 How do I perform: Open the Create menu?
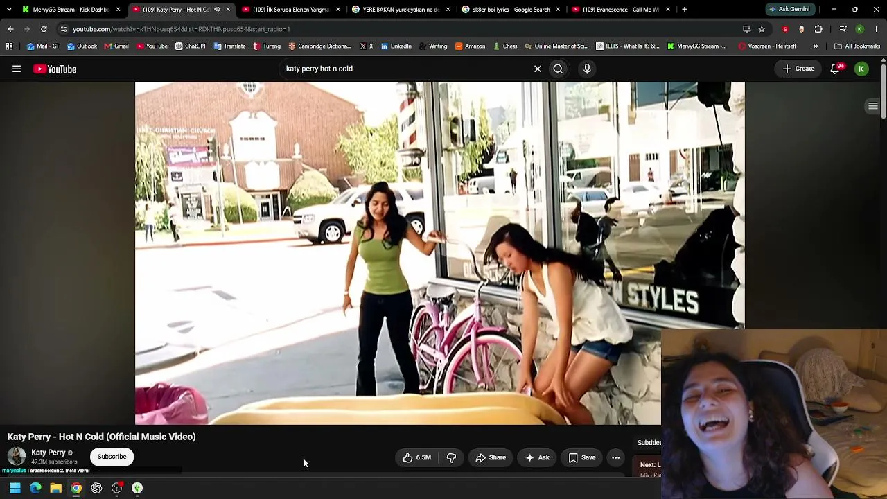[798, 69]
